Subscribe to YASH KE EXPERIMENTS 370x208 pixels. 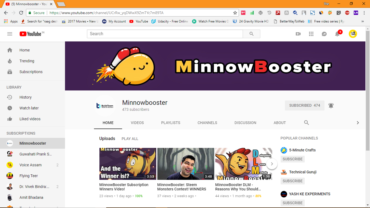pyautogui.click(x=293, y=203)
